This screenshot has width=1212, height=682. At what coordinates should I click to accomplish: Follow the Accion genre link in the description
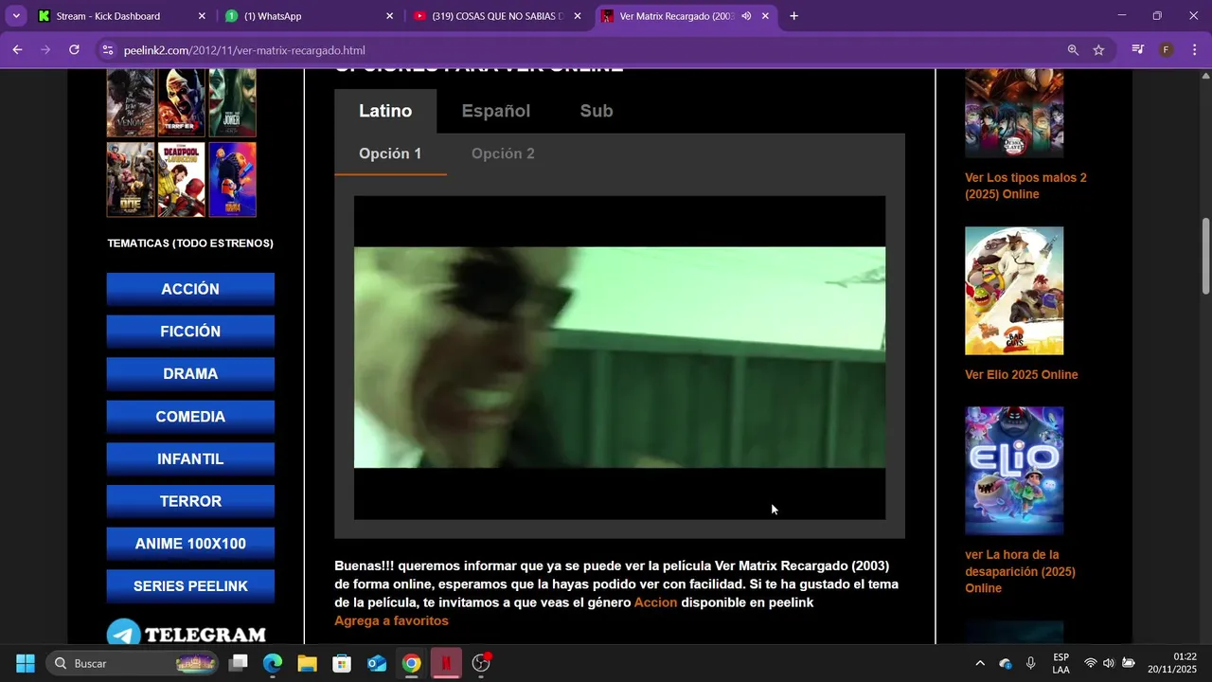pos(655,602)
